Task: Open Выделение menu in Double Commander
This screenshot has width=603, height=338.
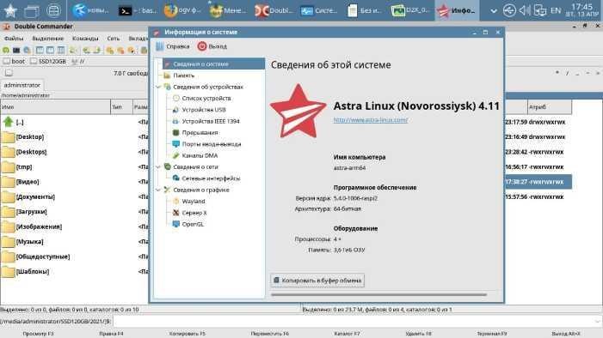Action: point(47,39)
